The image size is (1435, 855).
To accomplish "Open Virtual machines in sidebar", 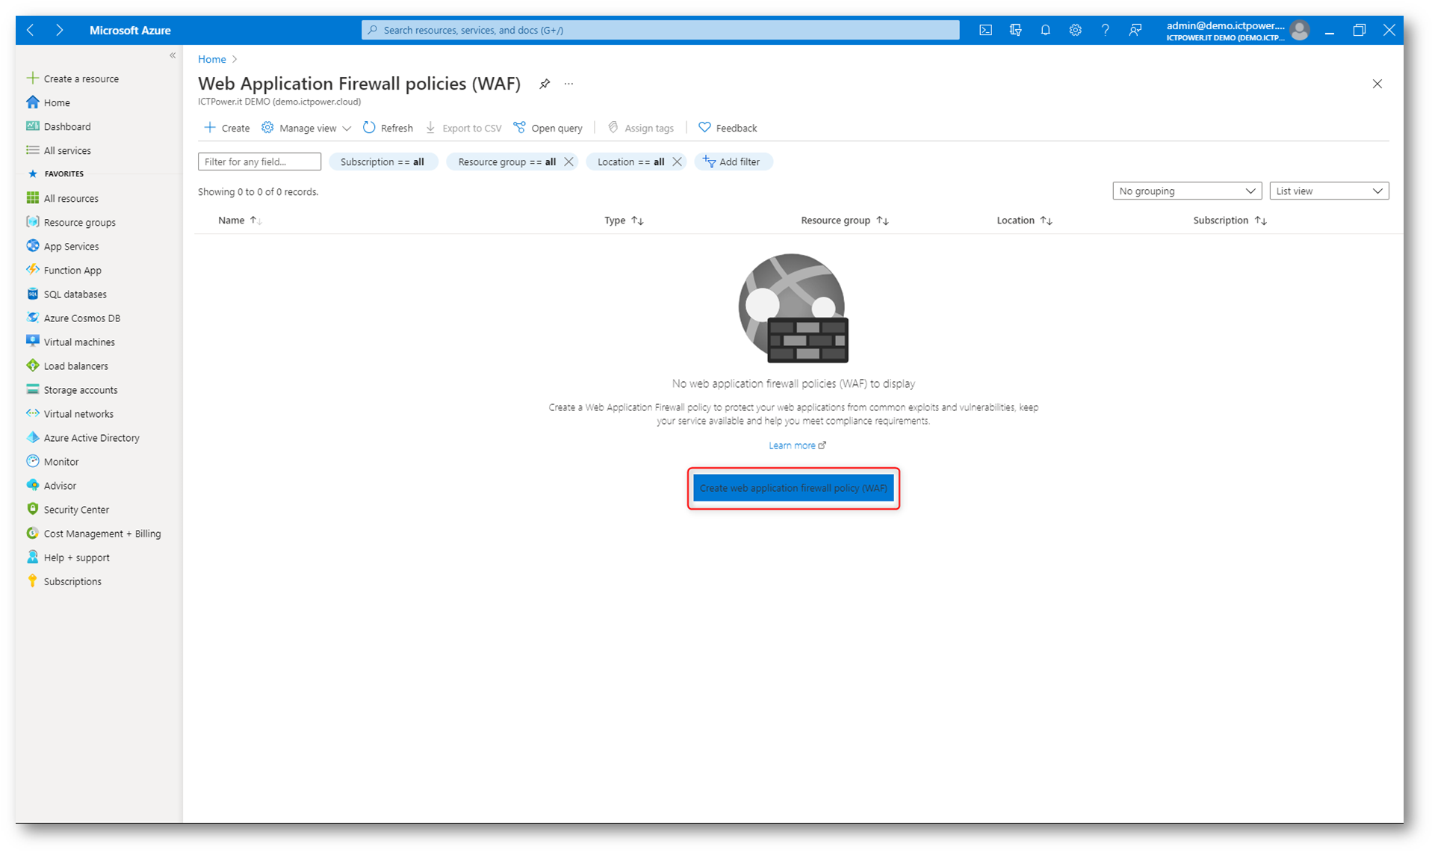I will (x=70, y=342).
